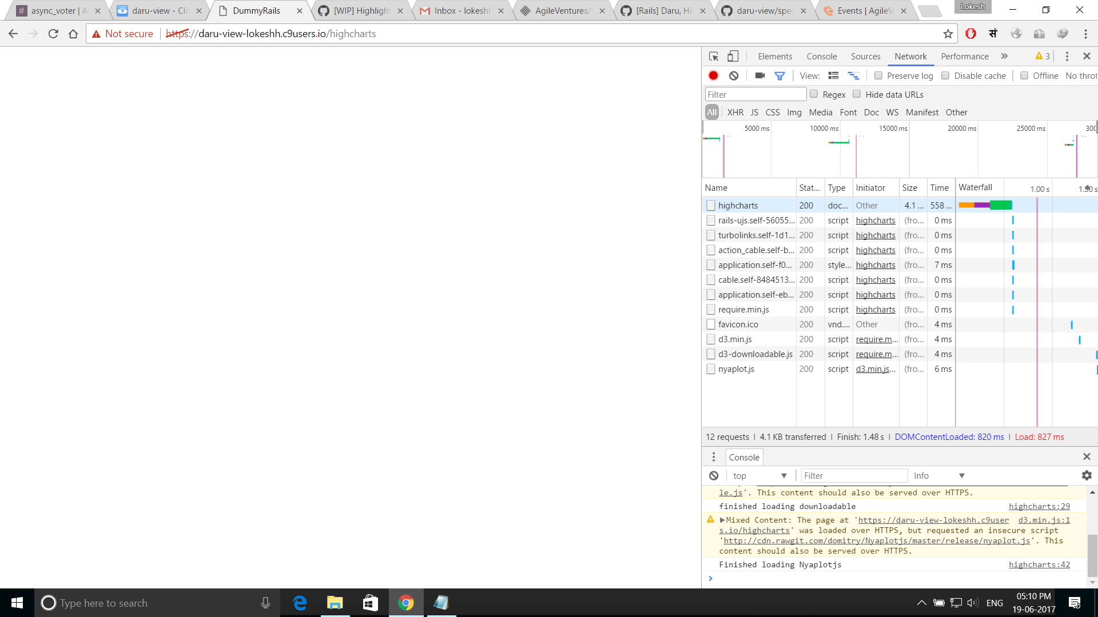This screenshot has width=1098, height=617.
Task: Toggle device toolbar mode
Action: pyautogui.click(x=733, y=56)
